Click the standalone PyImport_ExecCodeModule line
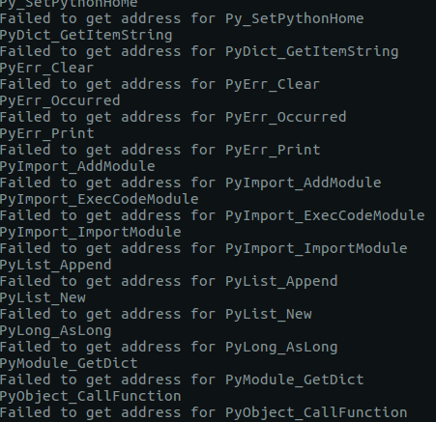Viewport: 436px width, 422px height. pos(100,199)
